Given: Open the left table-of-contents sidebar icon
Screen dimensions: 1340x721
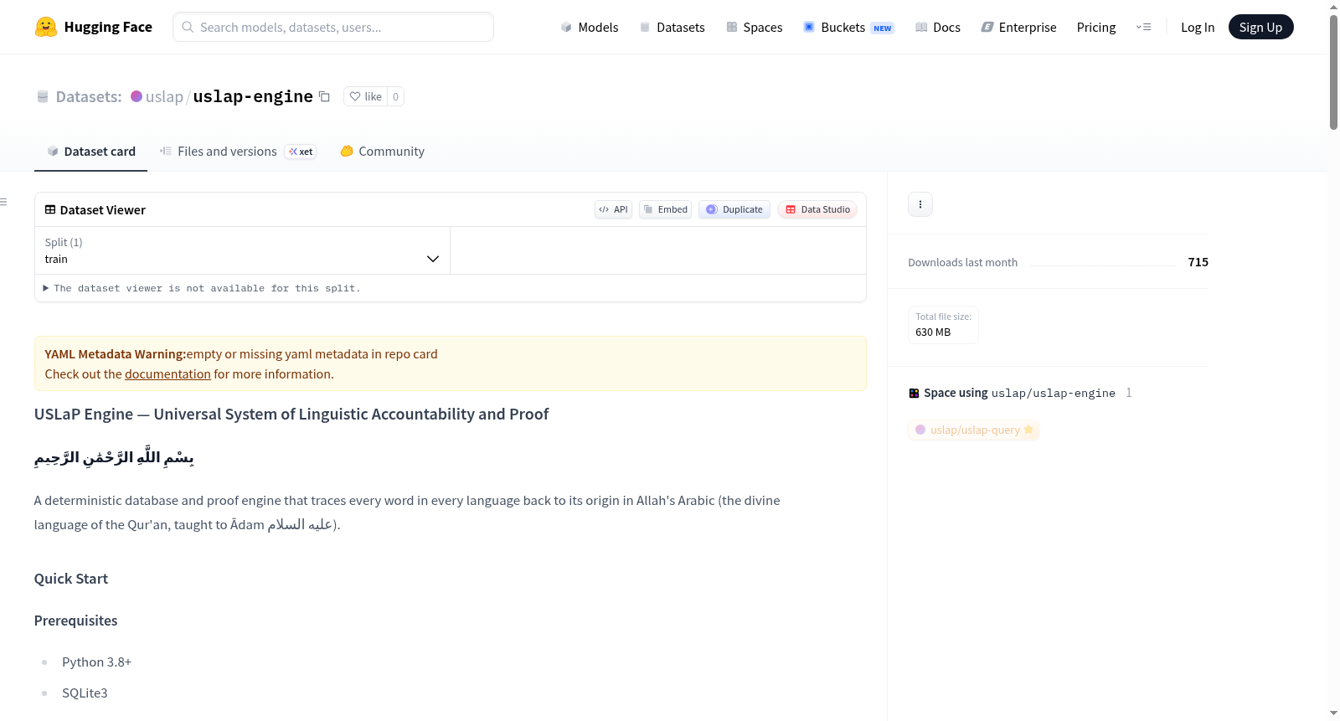Looking at the screenshot, I should [x=4, y=202].
